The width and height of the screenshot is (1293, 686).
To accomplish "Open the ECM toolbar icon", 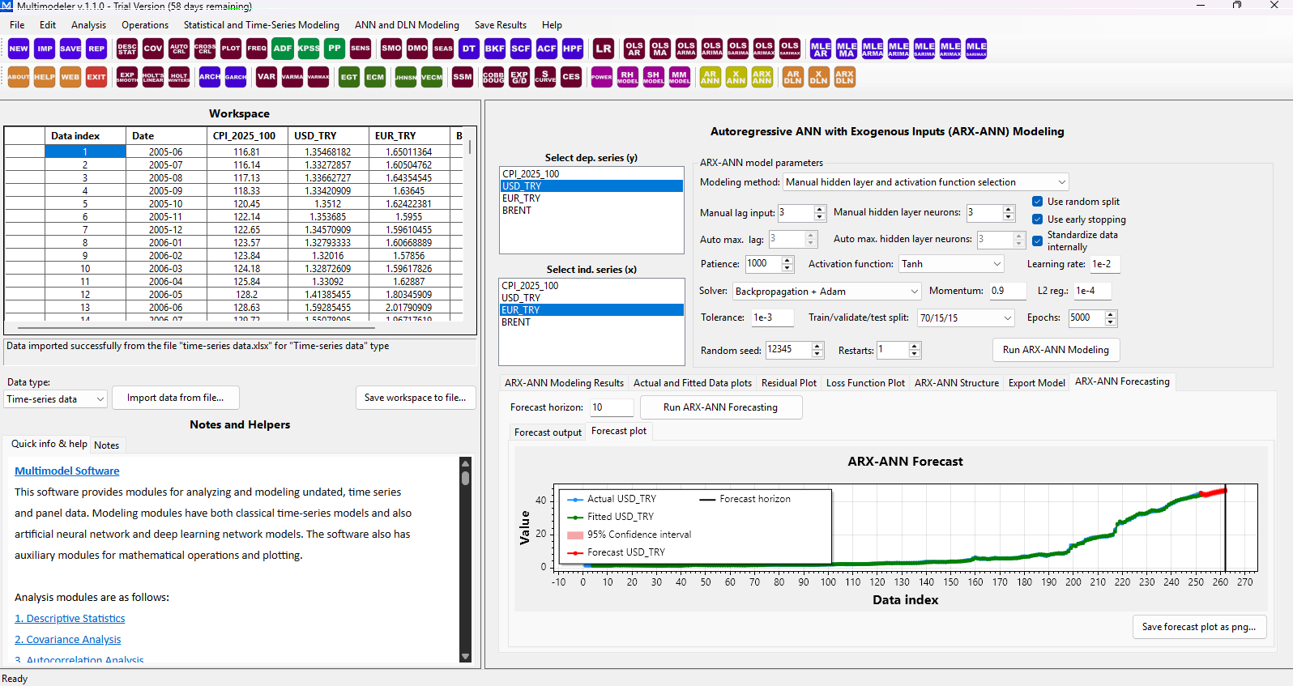I will pos(375,77).
